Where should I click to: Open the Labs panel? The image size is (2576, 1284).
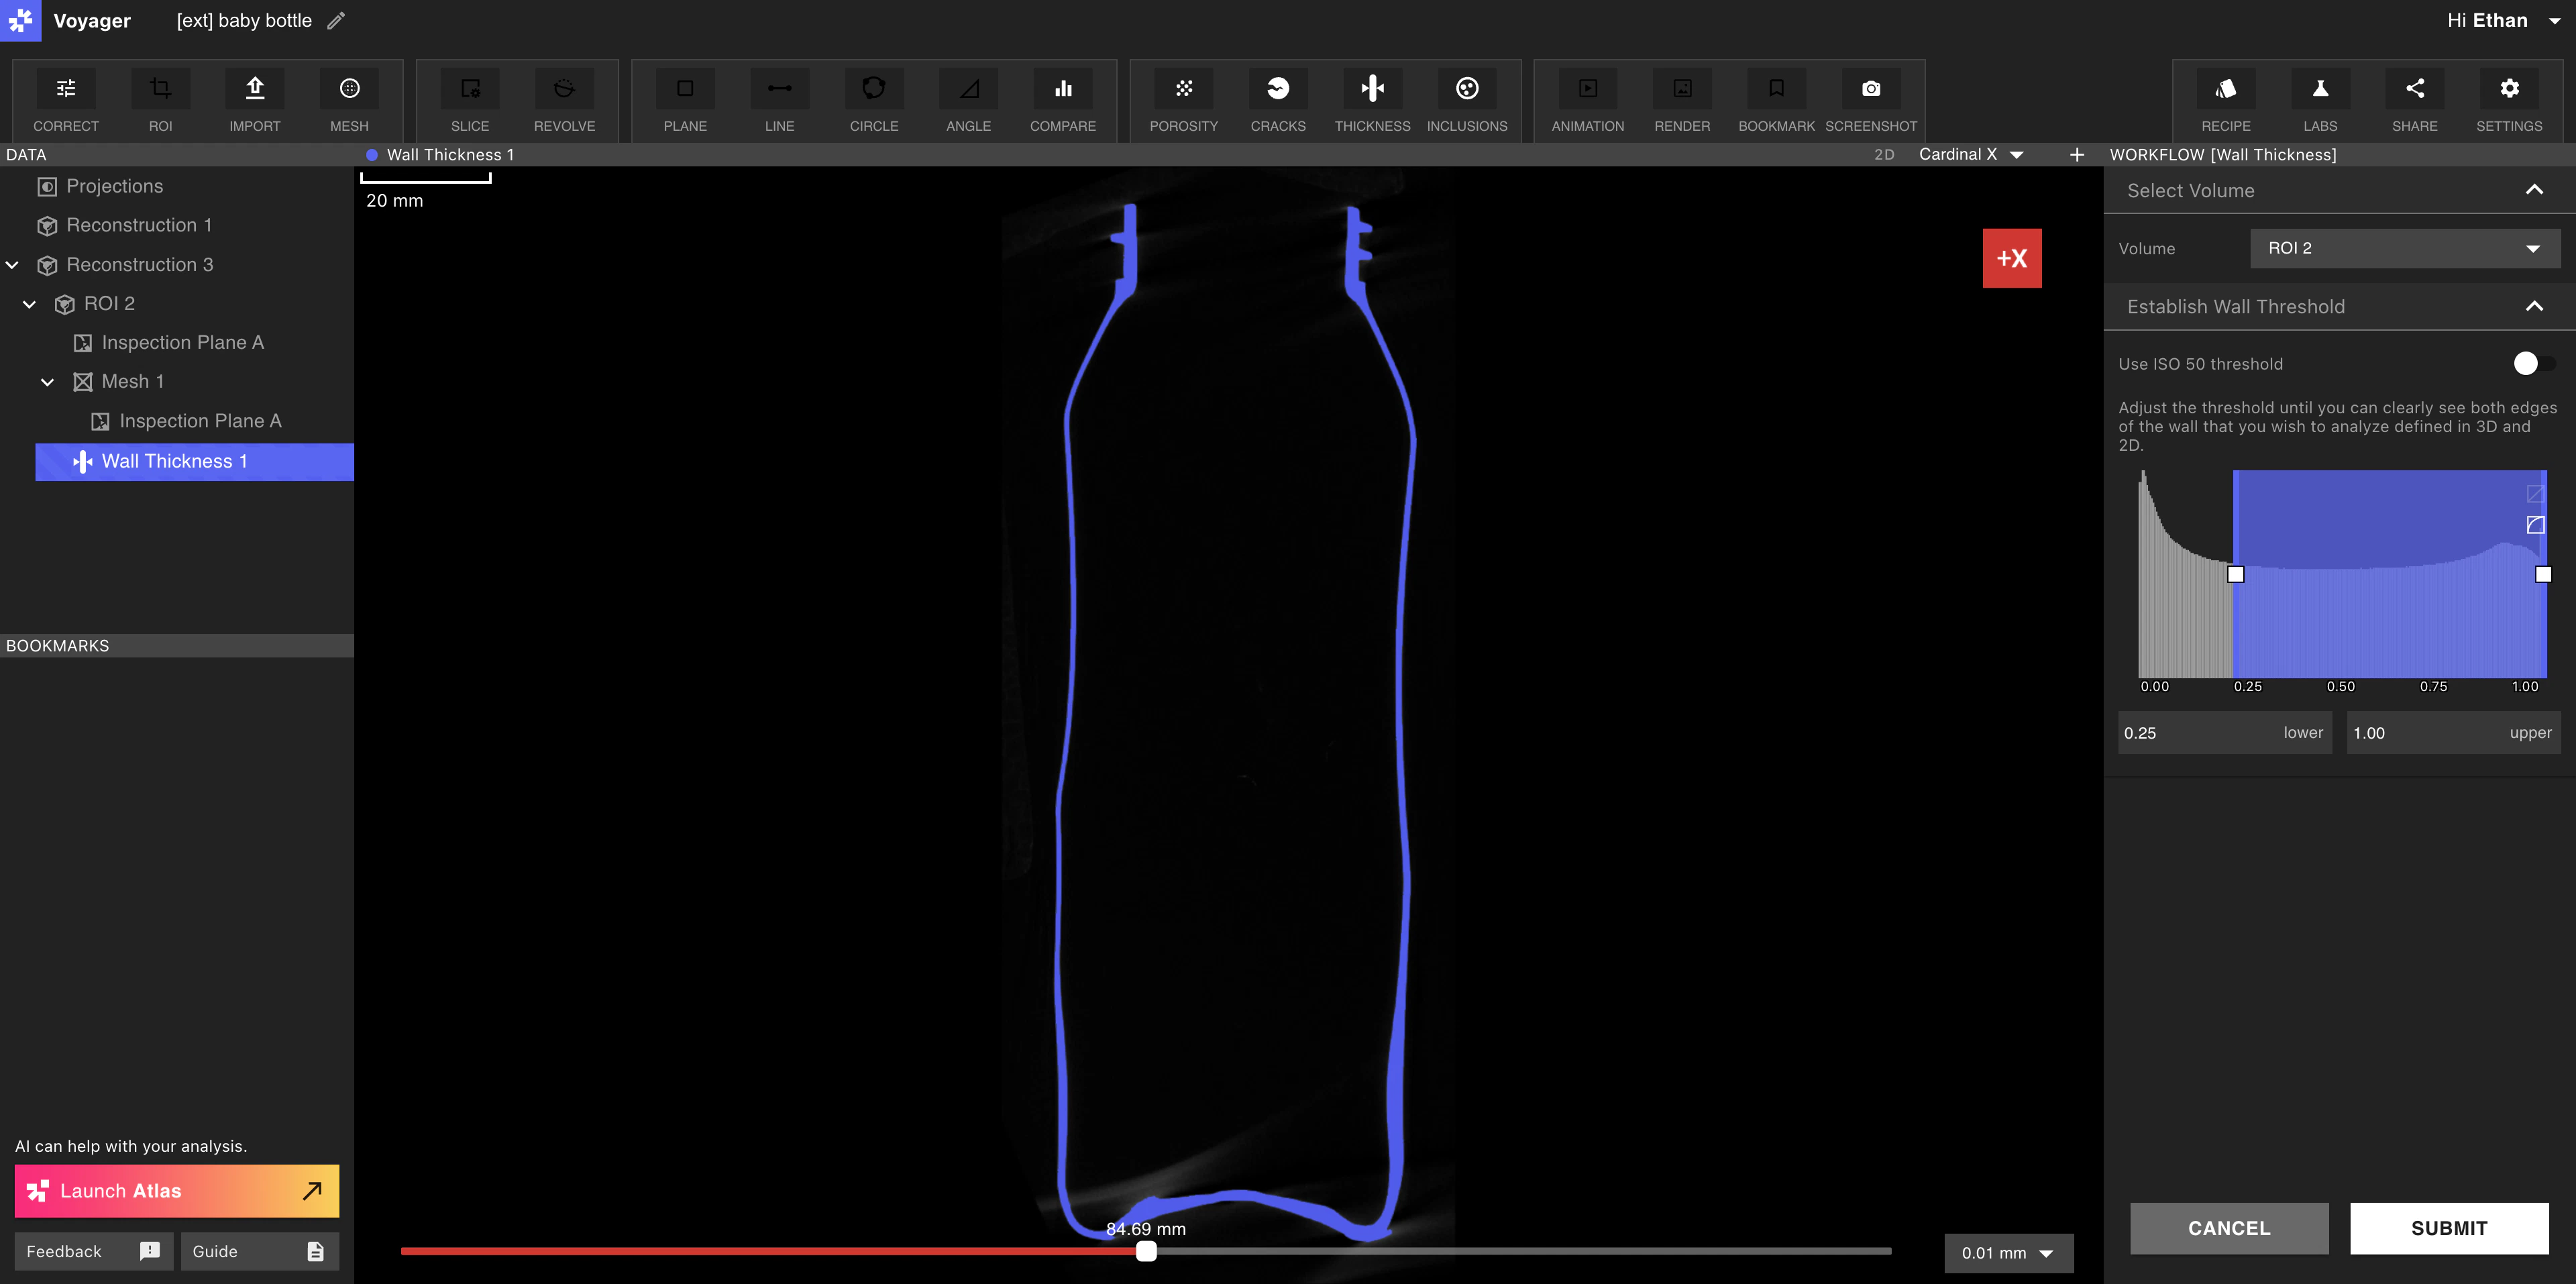[x=2319, y=99]
